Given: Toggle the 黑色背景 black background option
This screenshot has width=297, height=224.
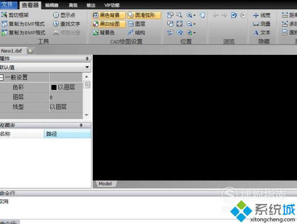Looking at the screenshot, I should [109, 15].
